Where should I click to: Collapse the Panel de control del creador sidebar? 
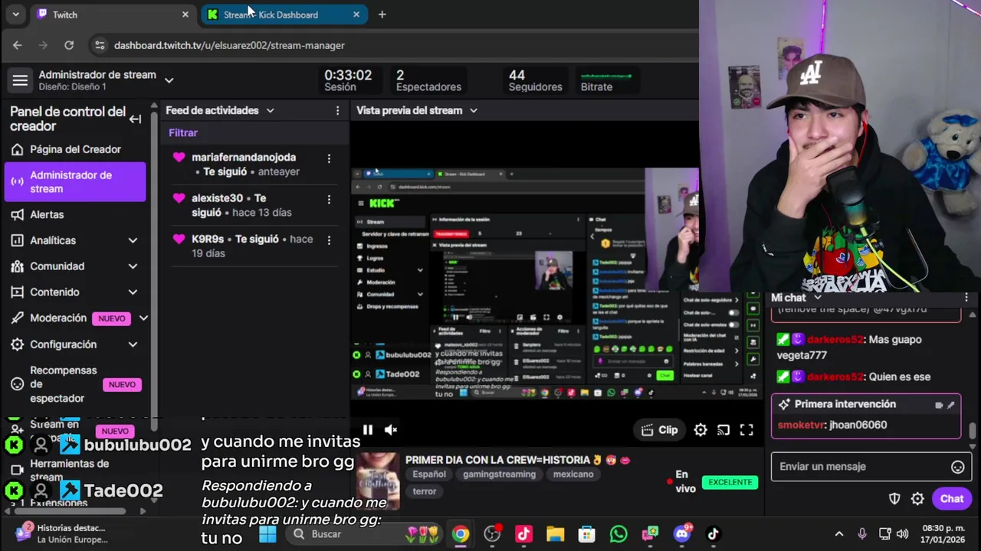click(135, 119)
